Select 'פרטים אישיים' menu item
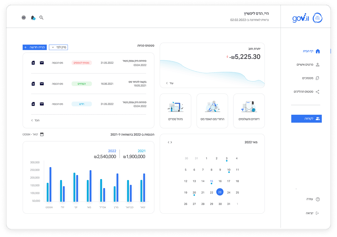This screenshot has height=237, width=337. click(305, 65)
